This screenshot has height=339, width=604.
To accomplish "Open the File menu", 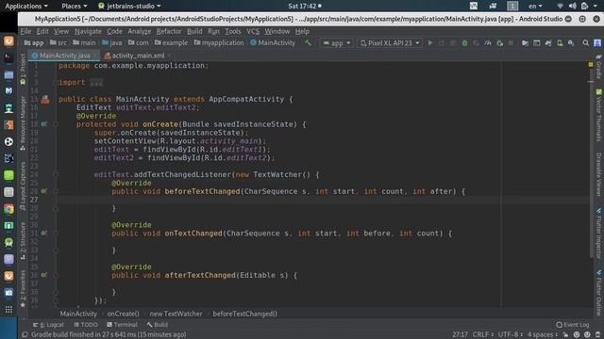I will click(x=25, y=31).
